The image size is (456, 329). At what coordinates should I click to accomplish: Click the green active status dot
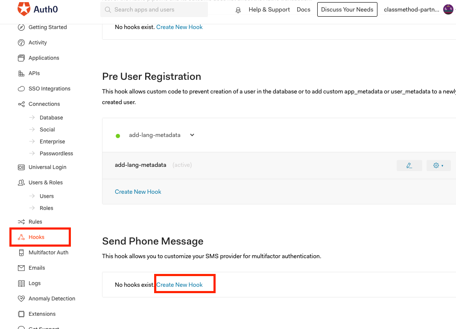[x=118, y=136]
